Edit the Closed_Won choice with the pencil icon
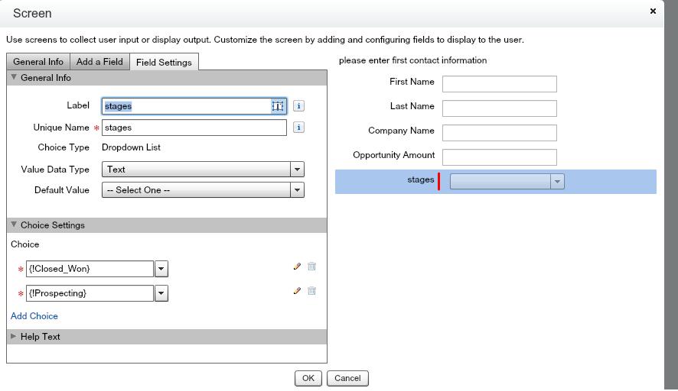 pos(297,267)
